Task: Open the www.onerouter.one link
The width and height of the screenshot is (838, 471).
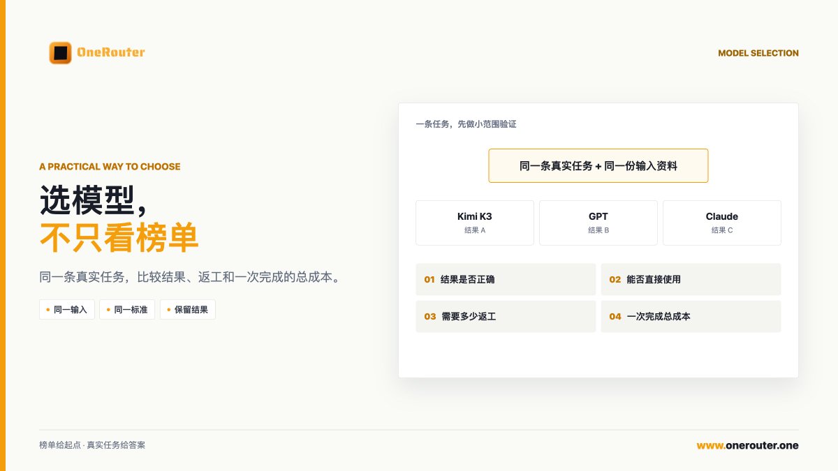Action: click(x=747, y=445)
